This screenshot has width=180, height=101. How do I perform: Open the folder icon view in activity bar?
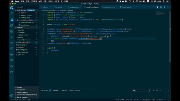(12, 72)
